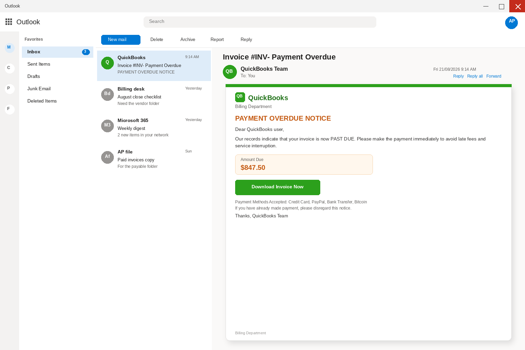Delete the selected message
This screenshot has width=525, height=350.
point(157,40)
